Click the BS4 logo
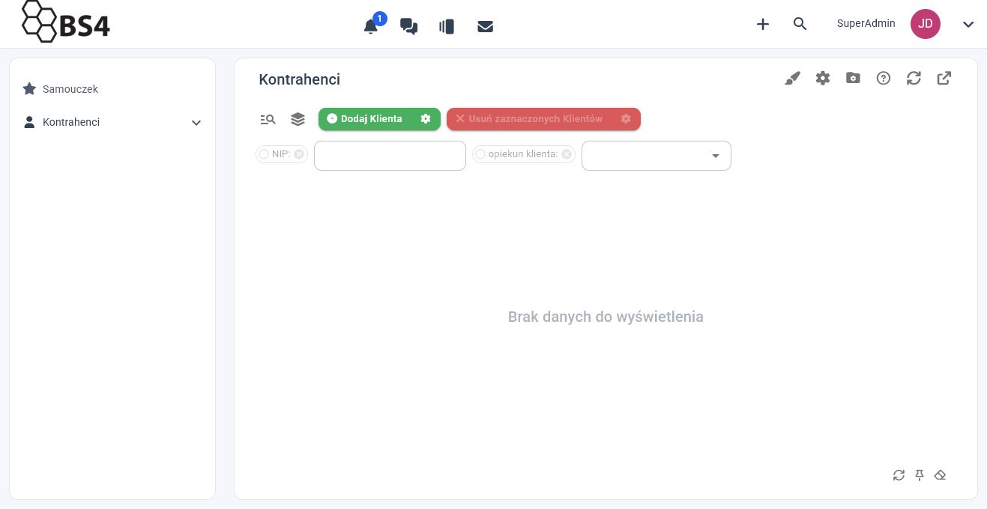 (x=66, y=22)
